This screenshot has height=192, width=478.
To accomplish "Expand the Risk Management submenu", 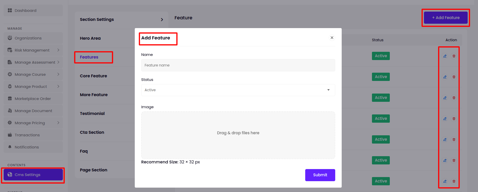I will (x=58, y=50).
